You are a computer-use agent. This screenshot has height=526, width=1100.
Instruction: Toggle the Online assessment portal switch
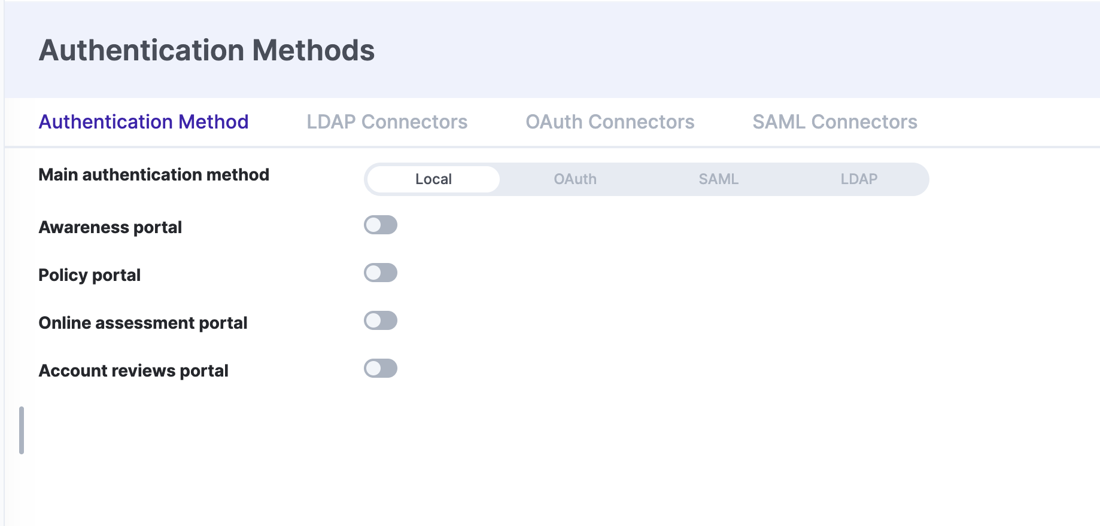pyautogui.click(x=381, y=320)
